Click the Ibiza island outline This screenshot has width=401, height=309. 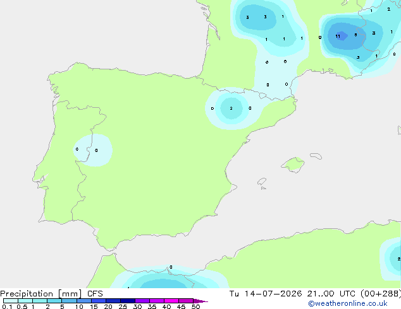point(262,182)
